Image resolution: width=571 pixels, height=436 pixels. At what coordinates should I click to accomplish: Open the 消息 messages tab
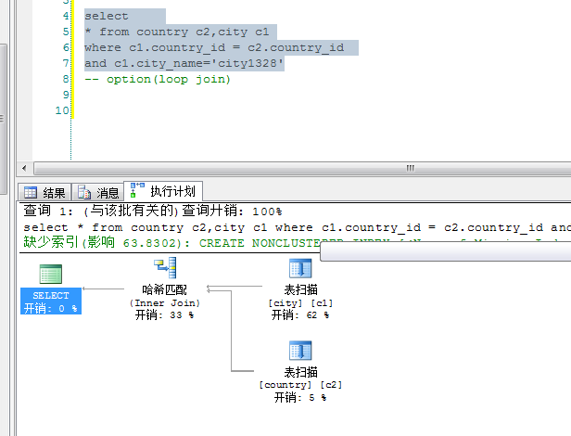(x=98, y=192)
